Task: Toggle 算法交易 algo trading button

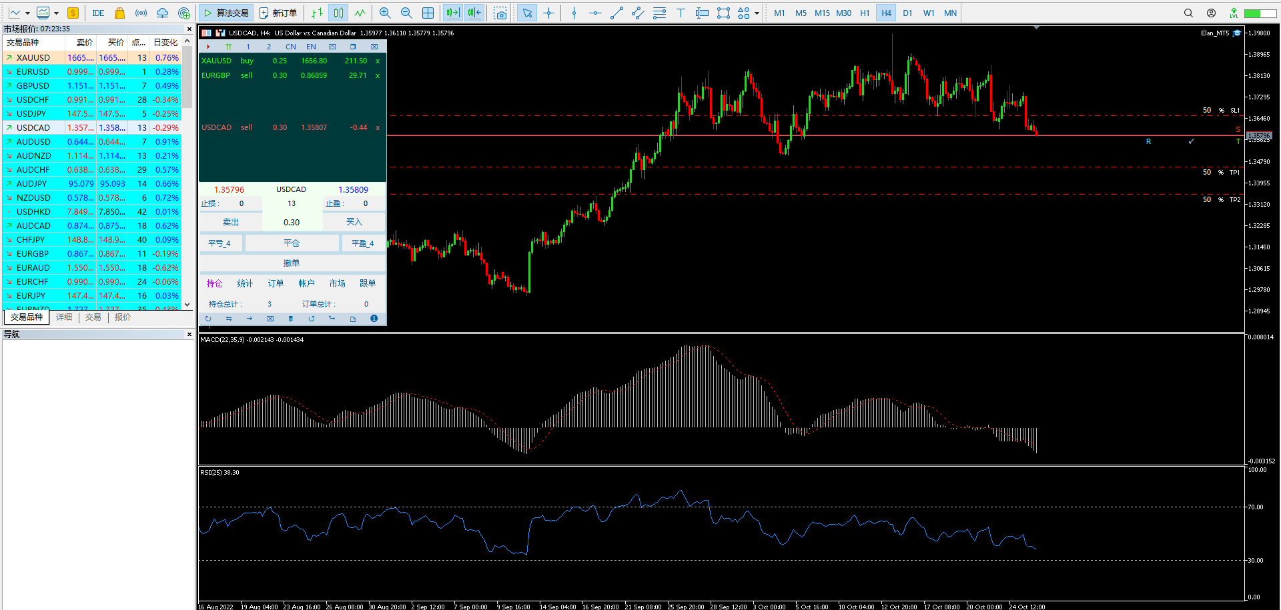Action: (x=226, y=13)
